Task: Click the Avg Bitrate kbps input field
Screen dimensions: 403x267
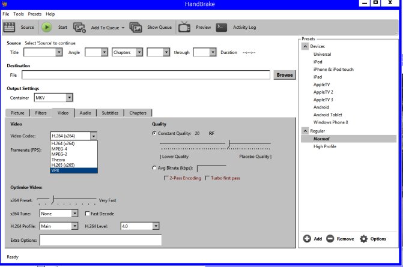Action: 211,168
